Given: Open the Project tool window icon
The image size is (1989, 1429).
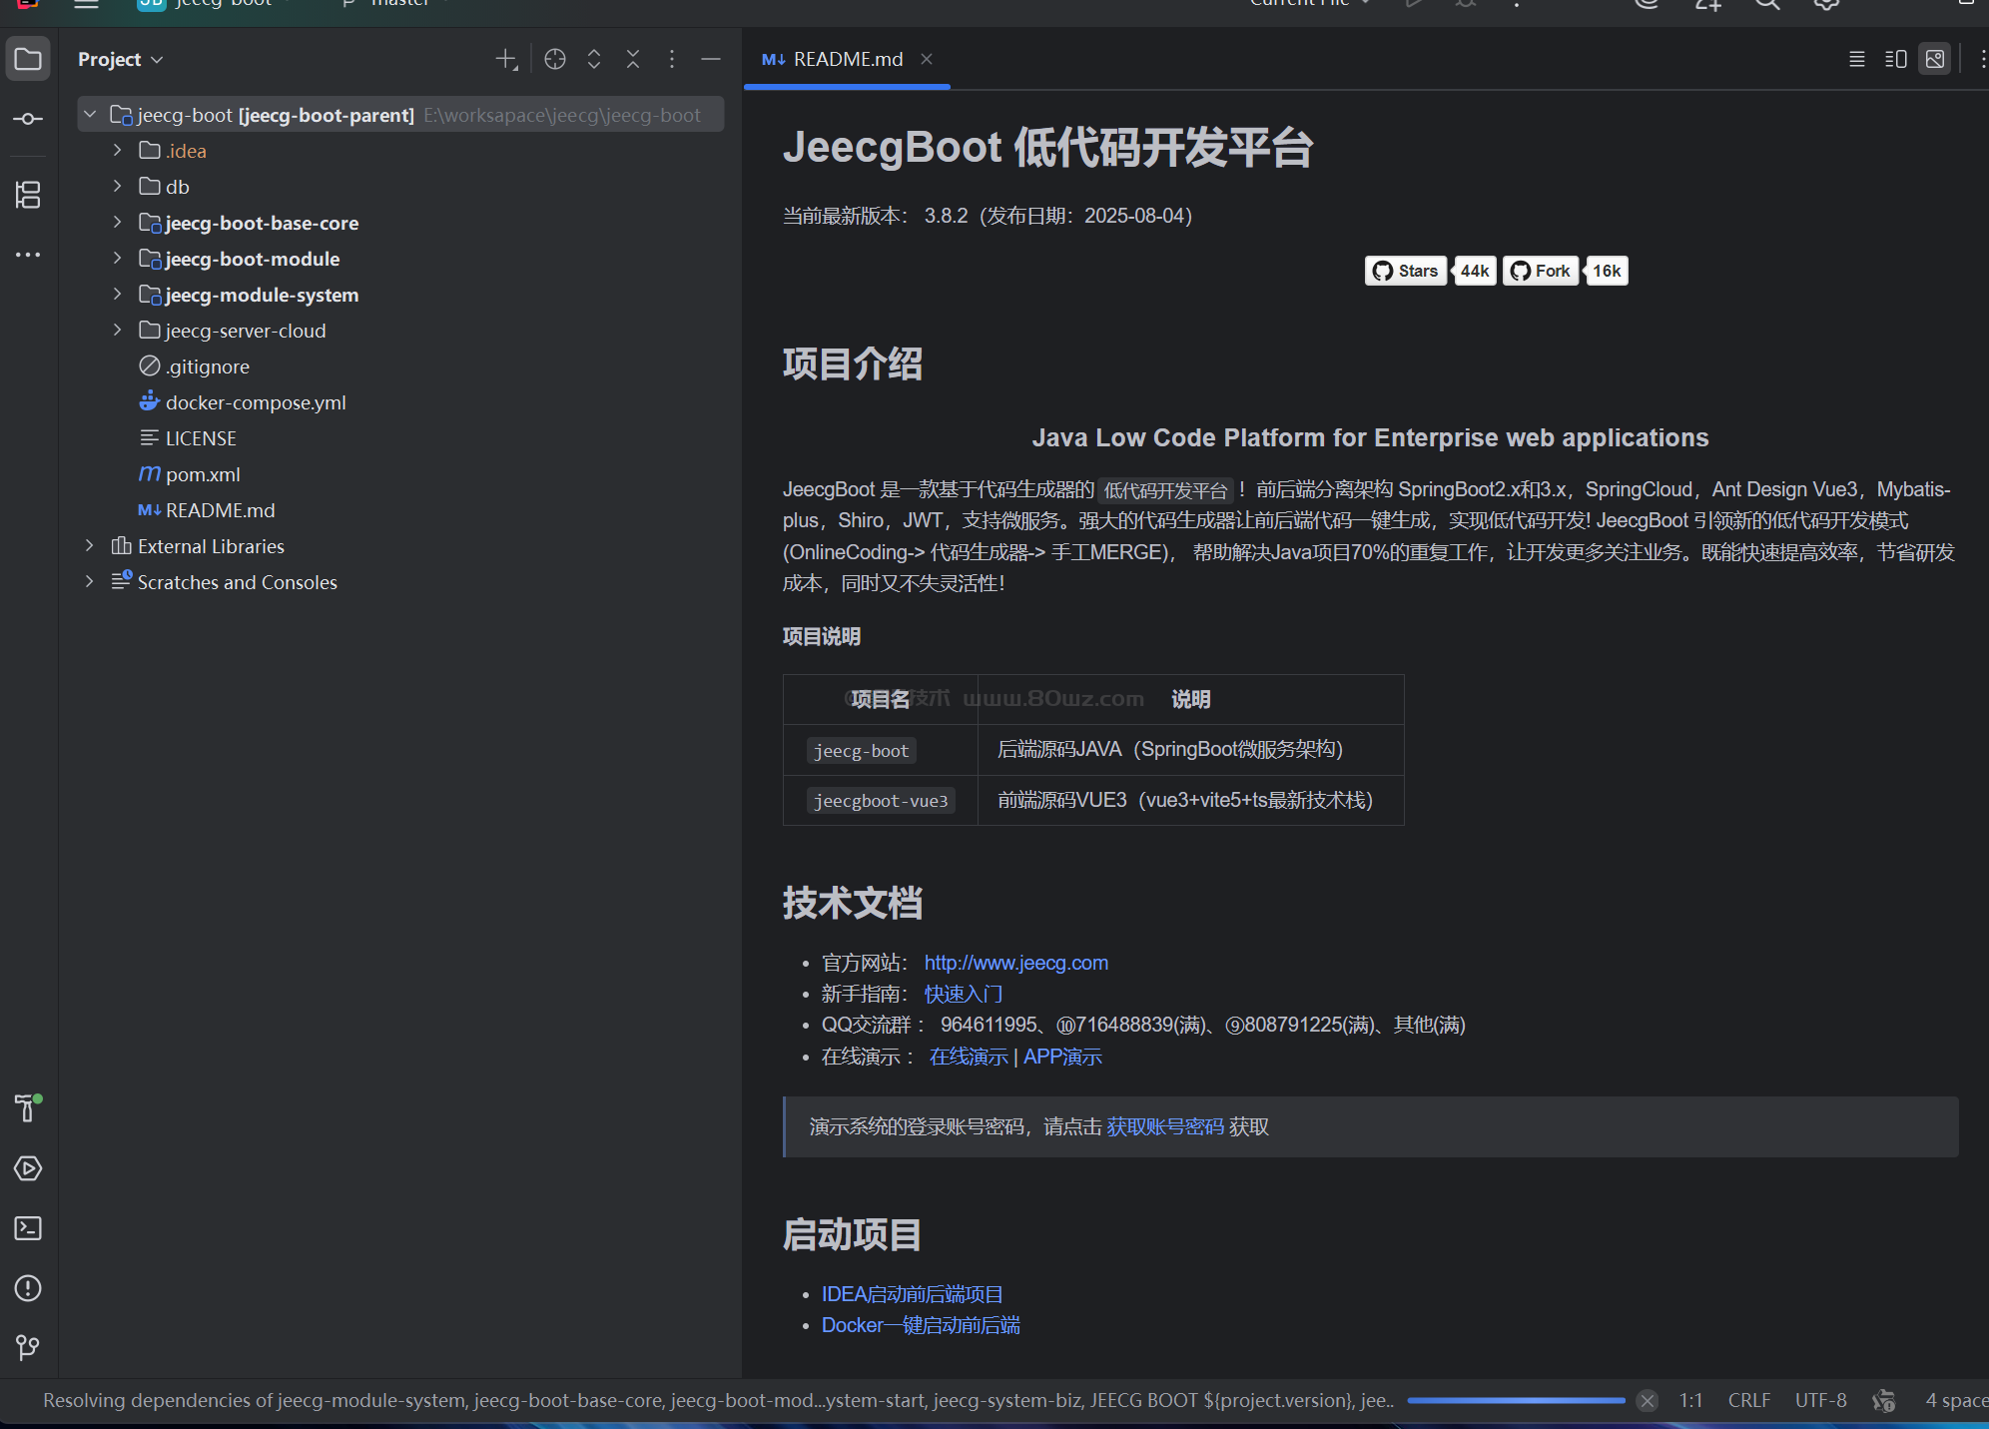Looking at the screenshot, I should (28, 59).
